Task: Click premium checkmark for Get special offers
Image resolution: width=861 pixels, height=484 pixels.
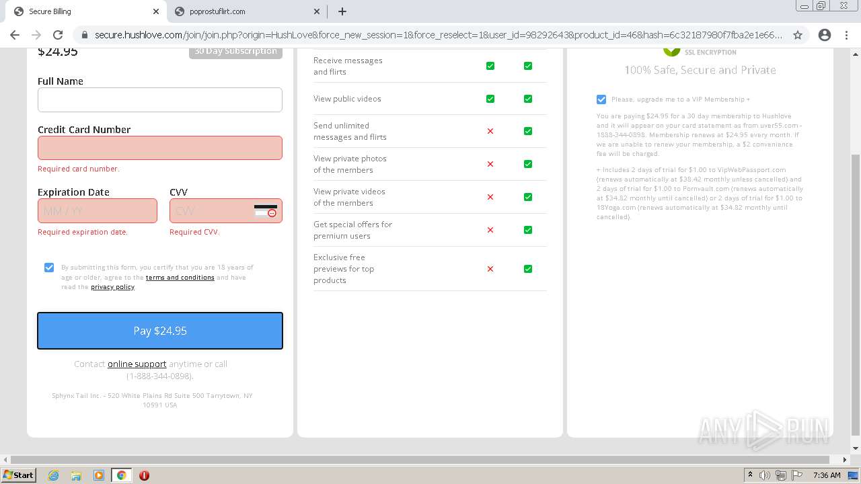Action: click(x=528, y=230)
